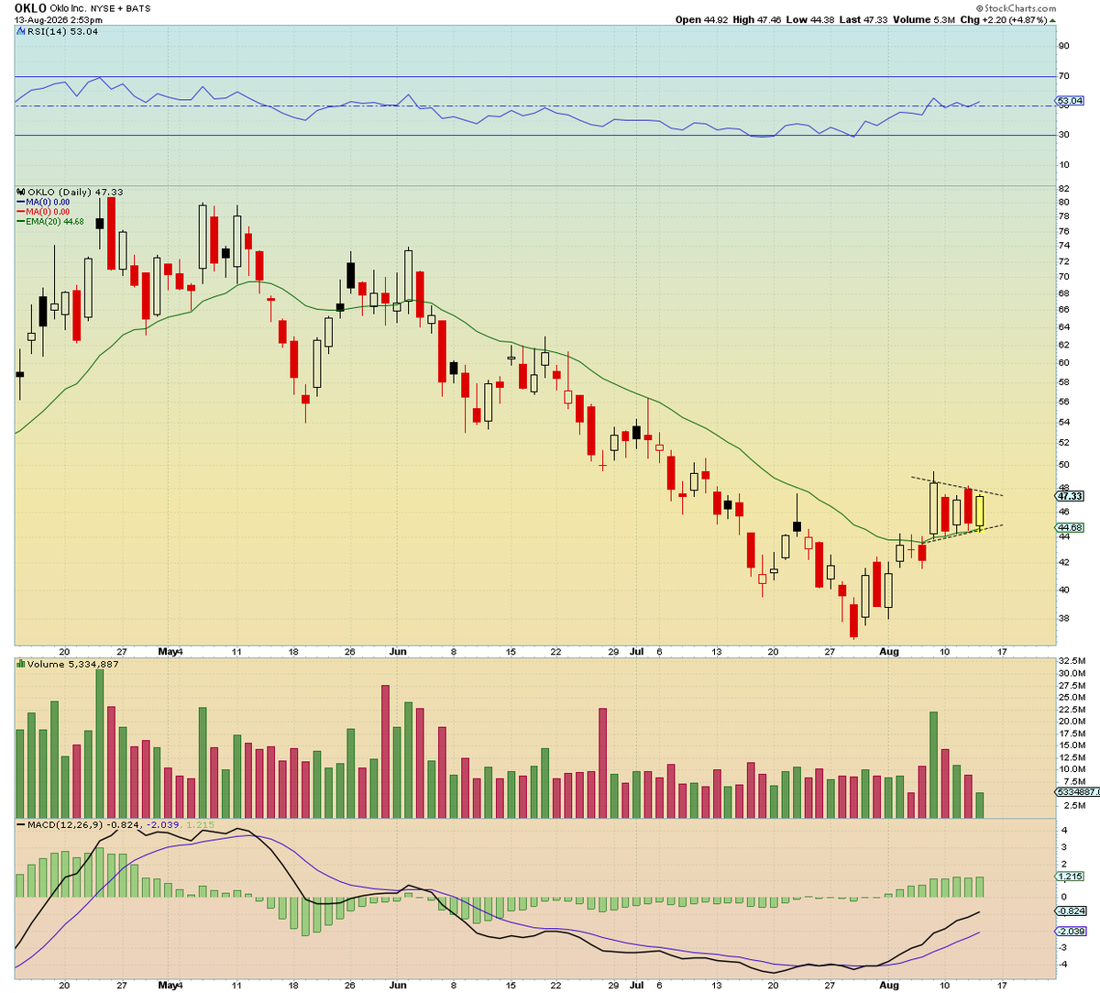Click the Jul month label on lower date axis

pyautogui.click(x=636, y=986)
